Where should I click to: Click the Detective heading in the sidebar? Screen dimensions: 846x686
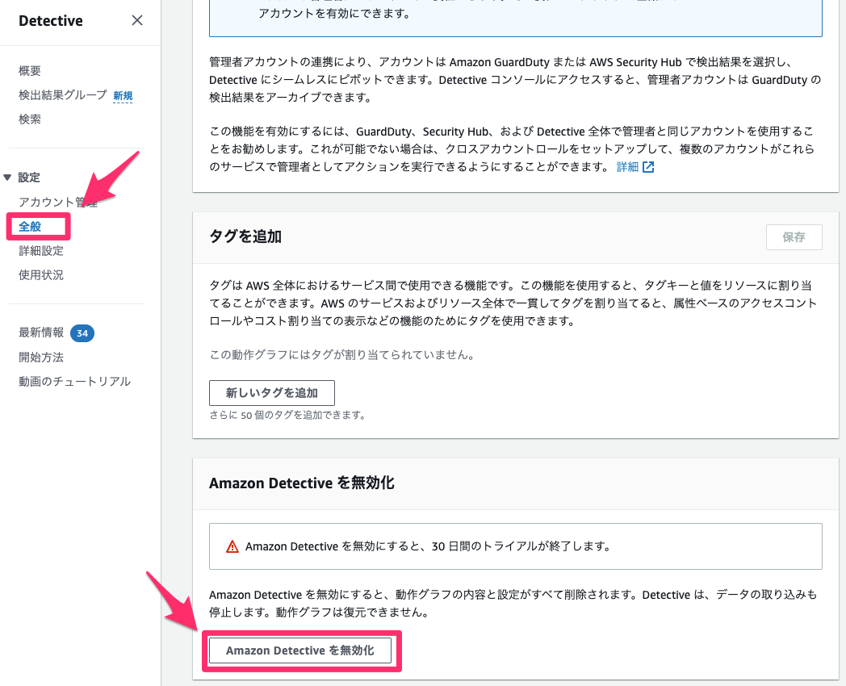point(50,19)
